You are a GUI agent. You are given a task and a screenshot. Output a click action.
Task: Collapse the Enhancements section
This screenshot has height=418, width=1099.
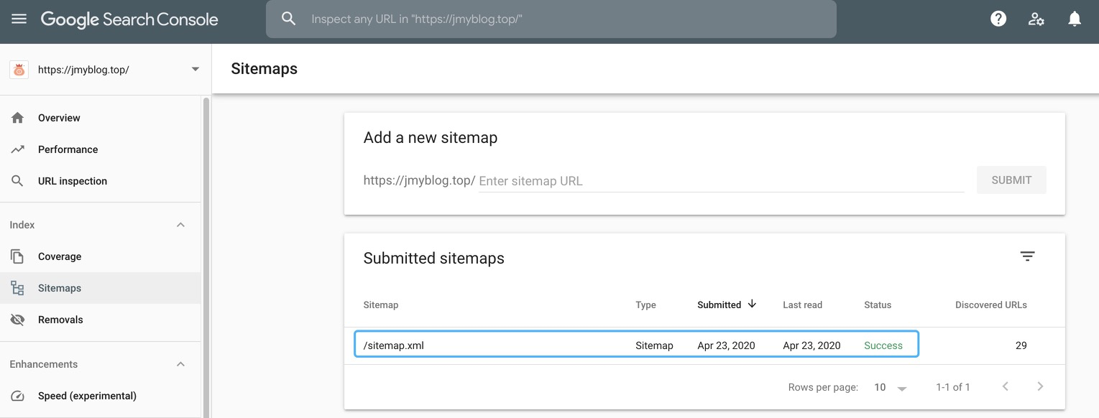pyautogui.click(x=180, y=364)
